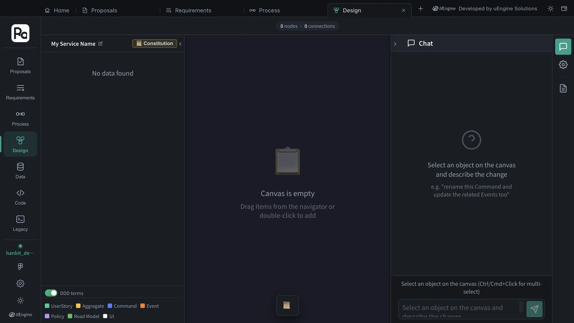Click the nodes and connections counter
574x323 pixels.
307,26
